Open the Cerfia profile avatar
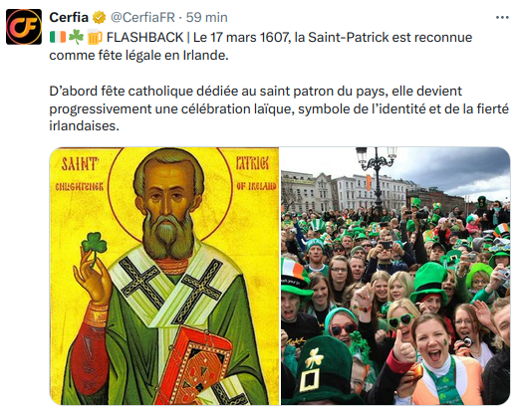The image size is (520, 412). 24,27
